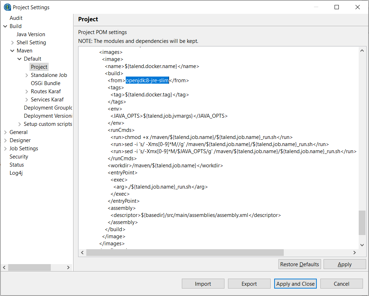Select the Security settings item
The image size is (369, 296).
click(19, 157)
